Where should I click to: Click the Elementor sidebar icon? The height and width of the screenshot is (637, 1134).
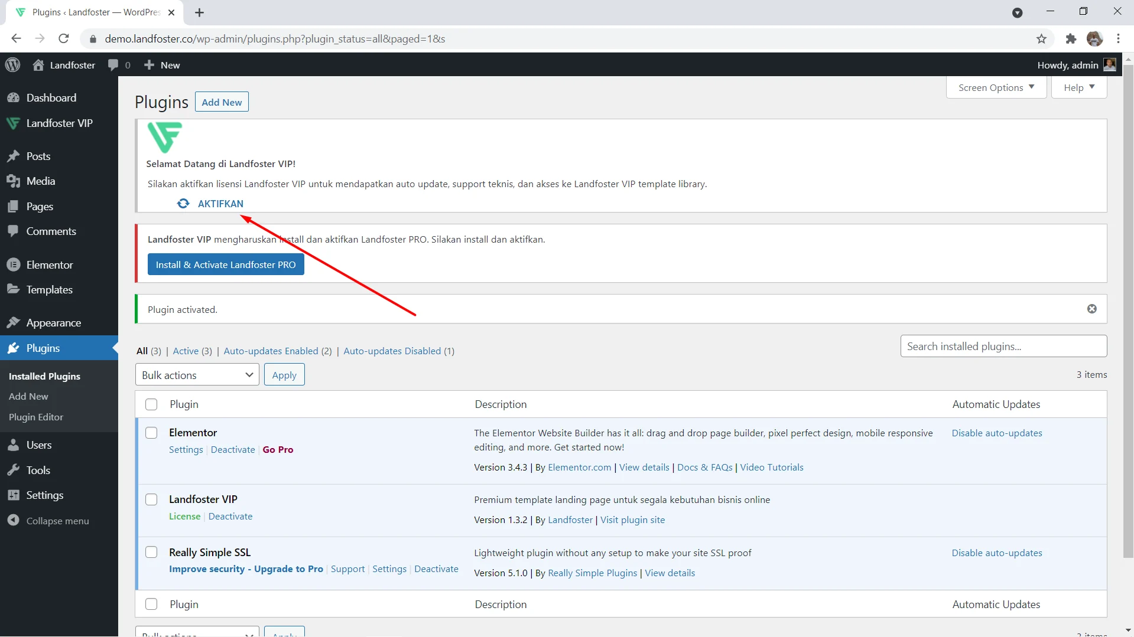coord(14,265)
